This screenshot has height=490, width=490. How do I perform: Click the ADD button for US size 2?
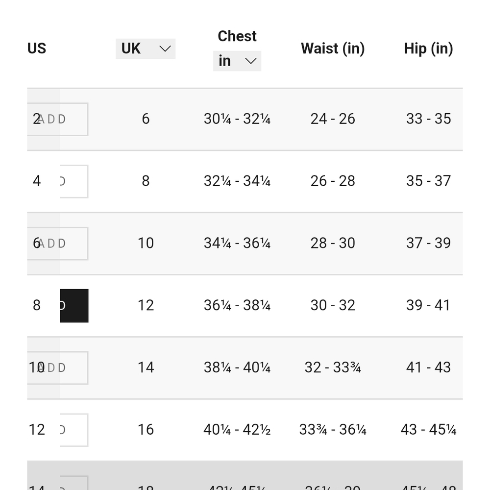pos(58,120)
